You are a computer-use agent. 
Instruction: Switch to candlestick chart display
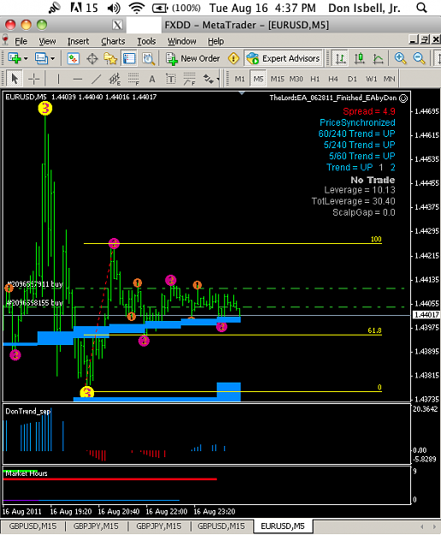(x=359, y=58)
